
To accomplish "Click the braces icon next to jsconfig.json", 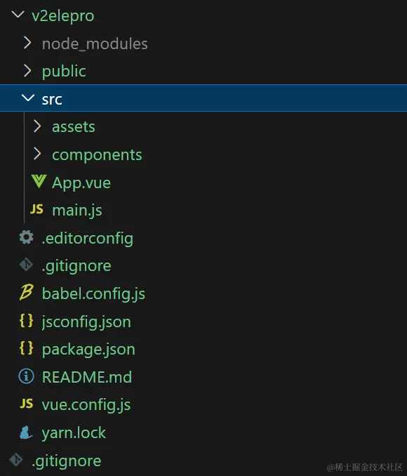I will (x=26, y=320).
